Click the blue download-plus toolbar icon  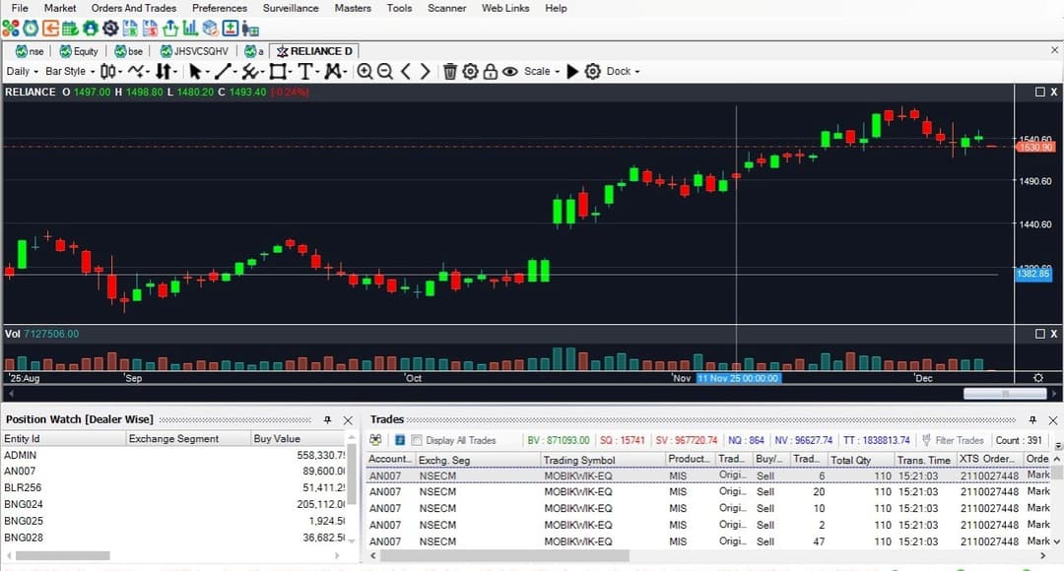[x=230, y=29]
